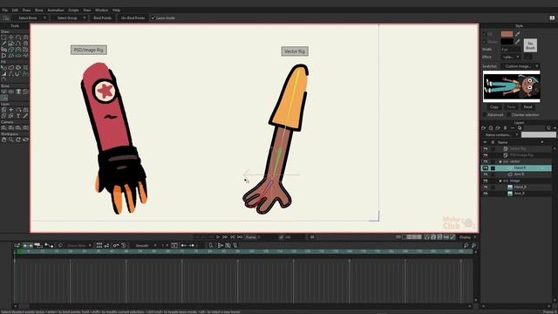Open the Draw menu
Screen dimensions: 558x314
pyautogui.click(x=26, y=10)
